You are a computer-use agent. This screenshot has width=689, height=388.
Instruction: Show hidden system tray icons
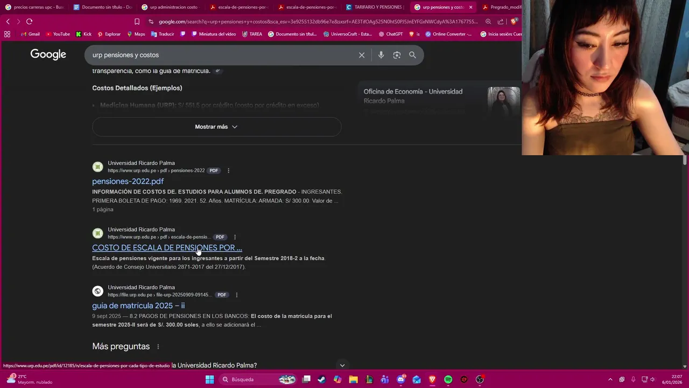(x=610, y=379)
